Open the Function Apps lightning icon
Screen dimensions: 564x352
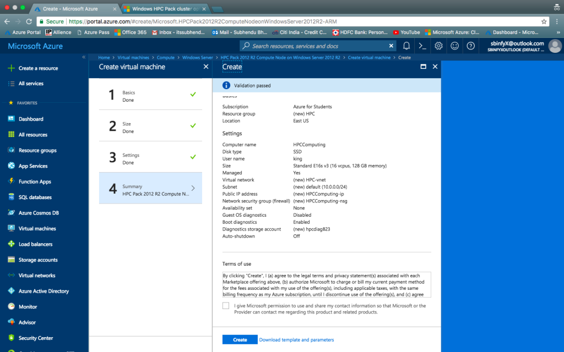point(11,181)
